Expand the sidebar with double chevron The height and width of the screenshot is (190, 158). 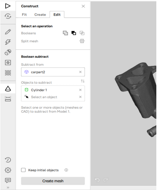(8, 188)
